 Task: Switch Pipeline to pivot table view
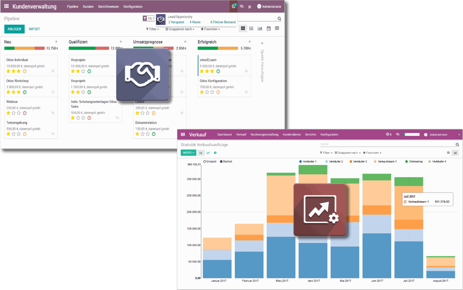coord(277,29)
